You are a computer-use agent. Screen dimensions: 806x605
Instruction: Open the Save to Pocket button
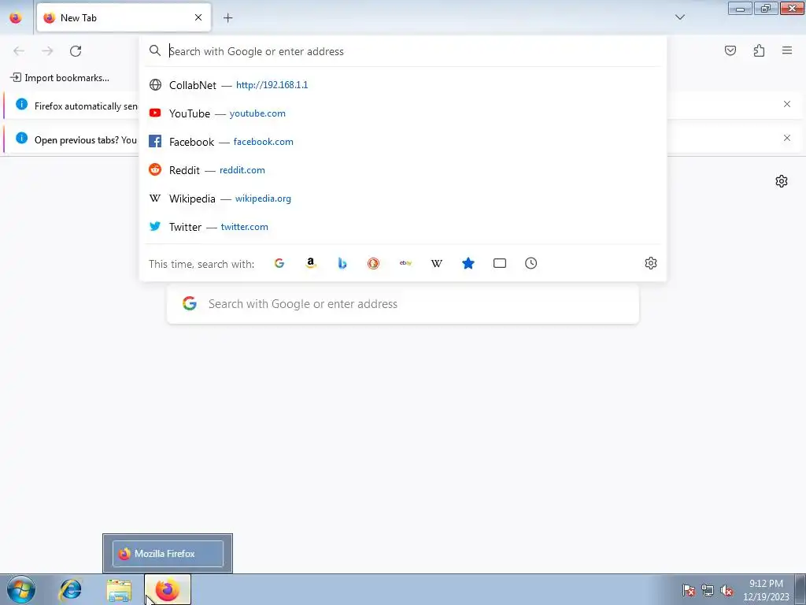pos(730,50)
